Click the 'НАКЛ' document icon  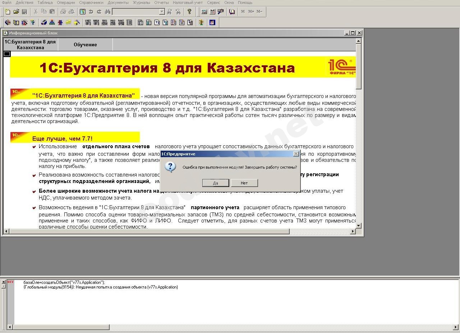click(x=96, y=22)
